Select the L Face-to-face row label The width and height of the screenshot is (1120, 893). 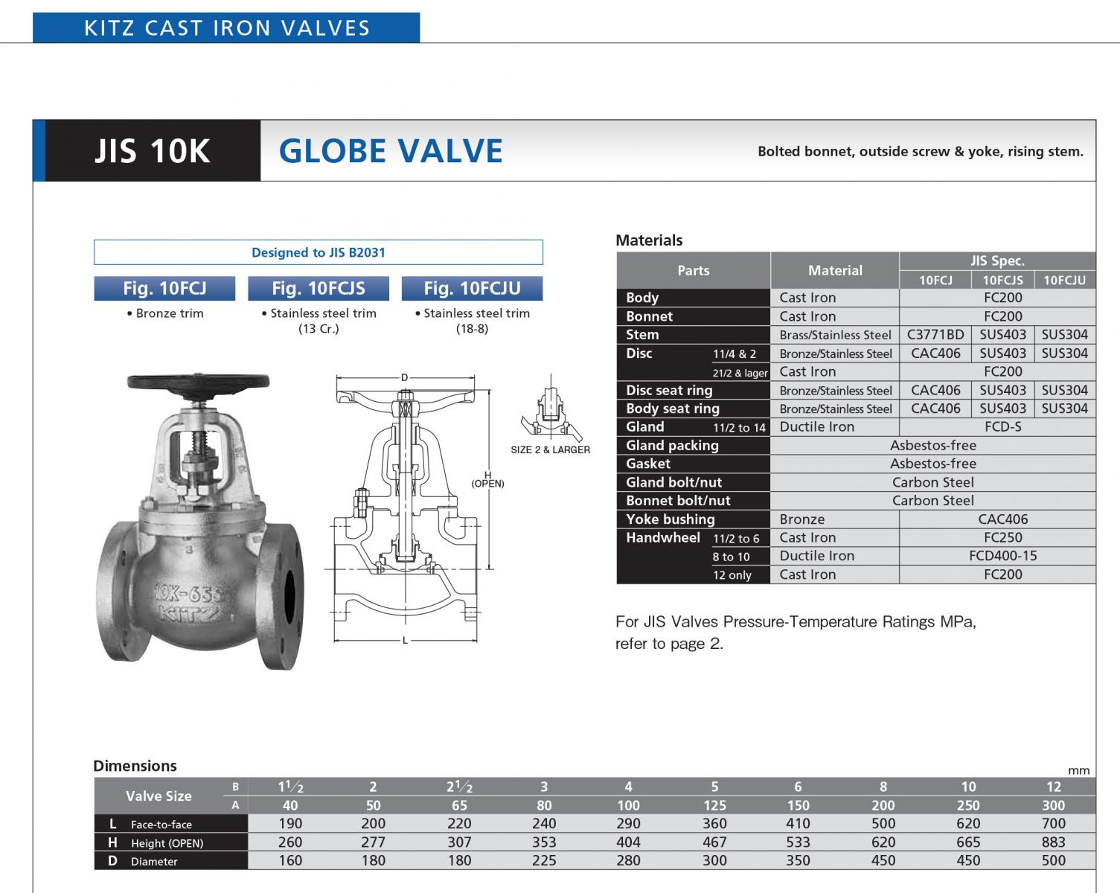[x=170, y=824]
